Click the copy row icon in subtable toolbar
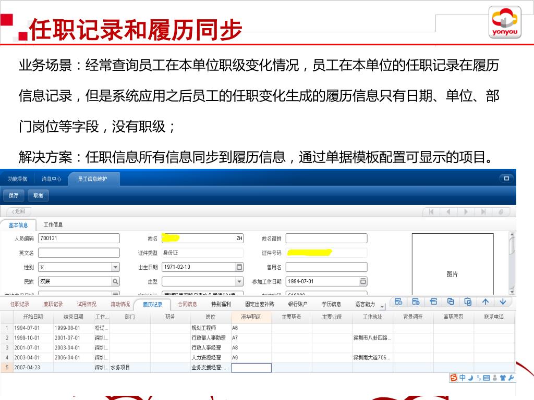 click(x=451, y=302)
